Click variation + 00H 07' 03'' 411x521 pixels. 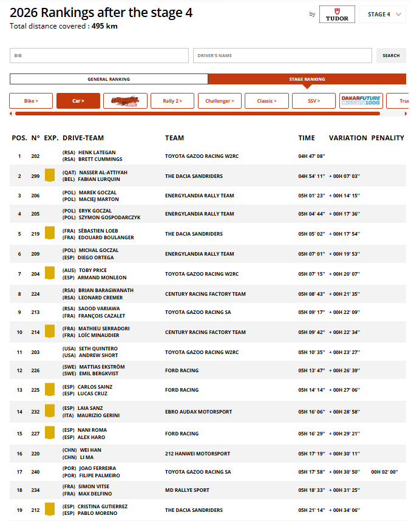pyautogui.click(x=345, y=176)
